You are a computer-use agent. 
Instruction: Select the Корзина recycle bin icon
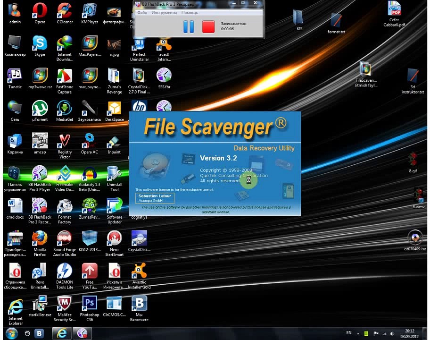15,144
